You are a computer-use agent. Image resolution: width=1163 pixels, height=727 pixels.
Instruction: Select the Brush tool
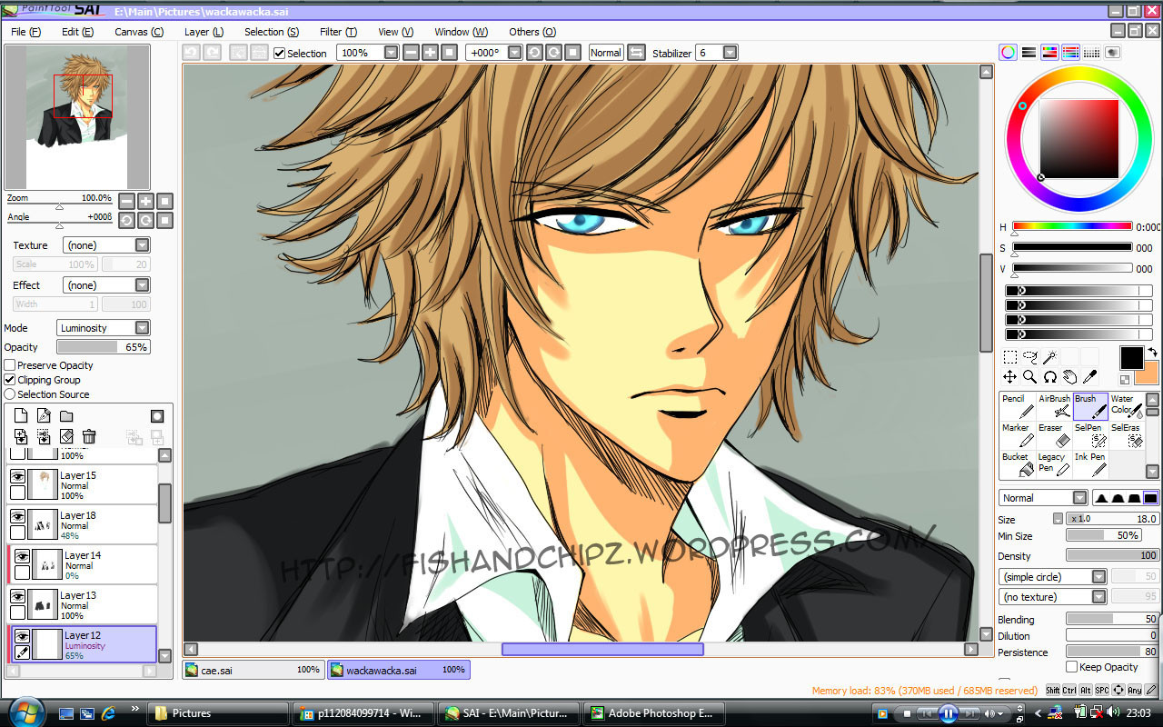point(1090,406)
